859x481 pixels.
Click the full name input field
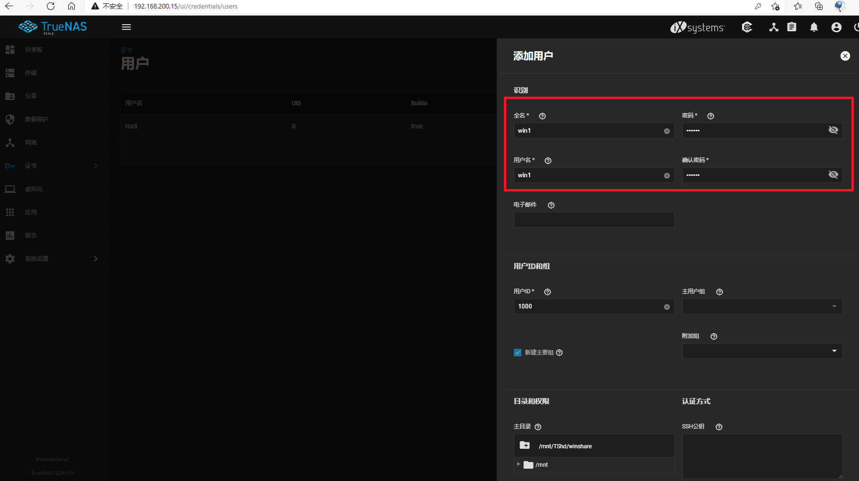[x=594, y=131]
